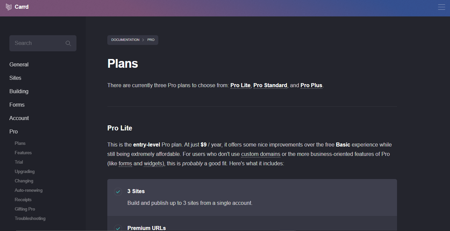
Task: Click the 3 Sites checkmark icon
Action: pyautogui.click(x=118, y=191)
